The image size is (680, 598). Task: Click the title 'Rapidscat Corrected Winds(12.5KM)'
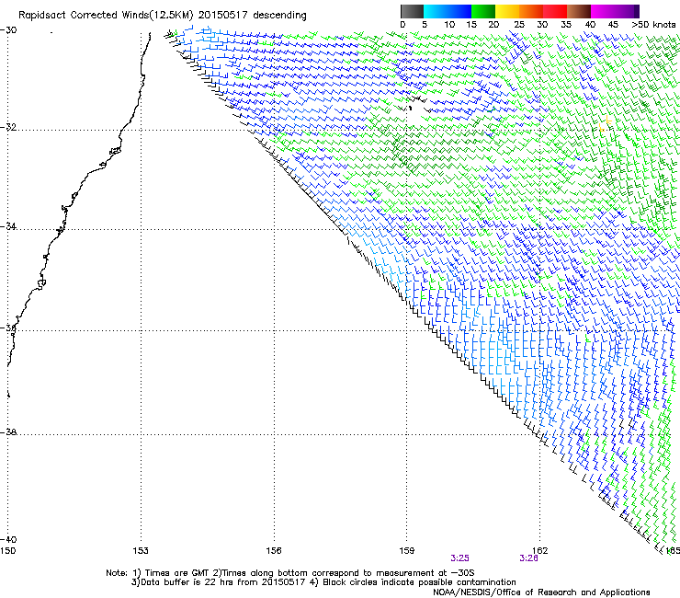[x=106, y=16]
